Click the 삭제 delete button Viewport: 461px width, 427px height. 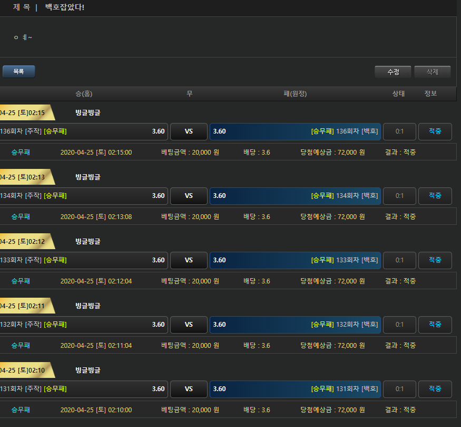click(432, 72)
